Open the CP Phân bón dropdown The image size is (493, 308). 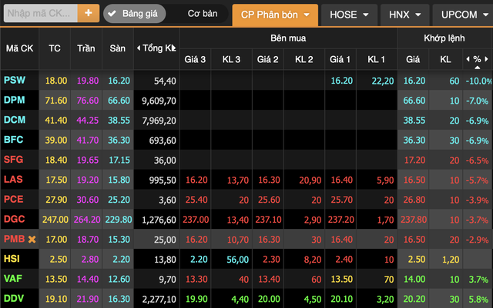[275, 15]
